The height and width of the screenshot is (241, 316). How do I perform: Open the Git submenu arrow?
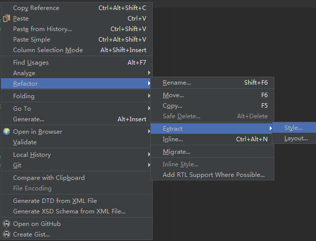tap(149, 165)
